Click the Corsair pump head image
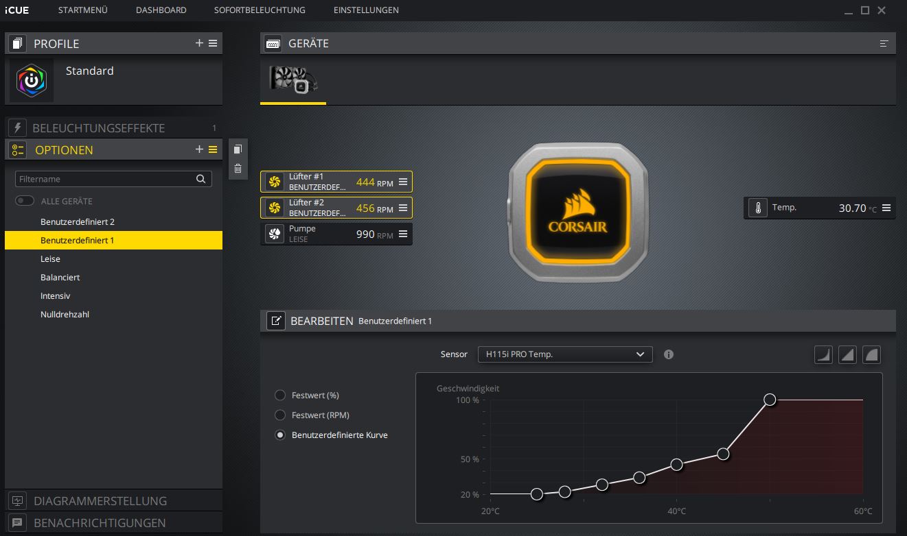 [x=577, y=212]
